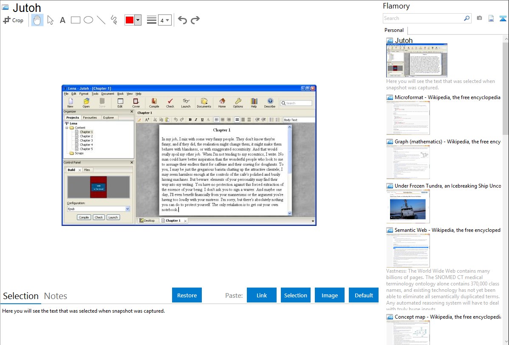Screen dimensions: 509x345
Task: Open the Body Text style dropdown
Action: [x=299, y=120]
